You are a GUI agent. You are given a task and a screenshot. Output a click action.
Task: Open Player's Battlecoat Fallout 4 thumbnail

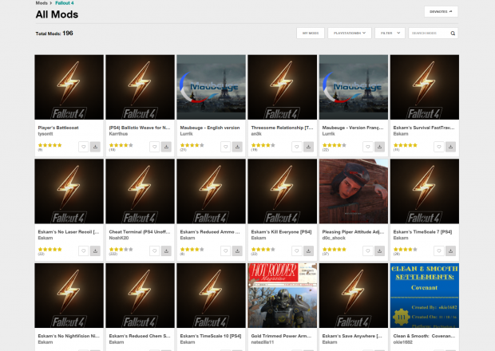point(69,87)
